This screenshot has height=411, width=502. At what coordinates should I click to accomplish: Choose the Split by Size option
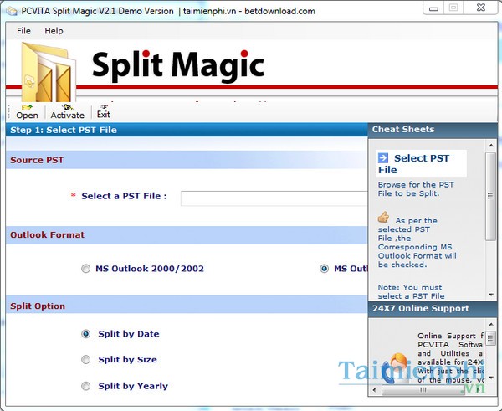(x=86, y=360)
